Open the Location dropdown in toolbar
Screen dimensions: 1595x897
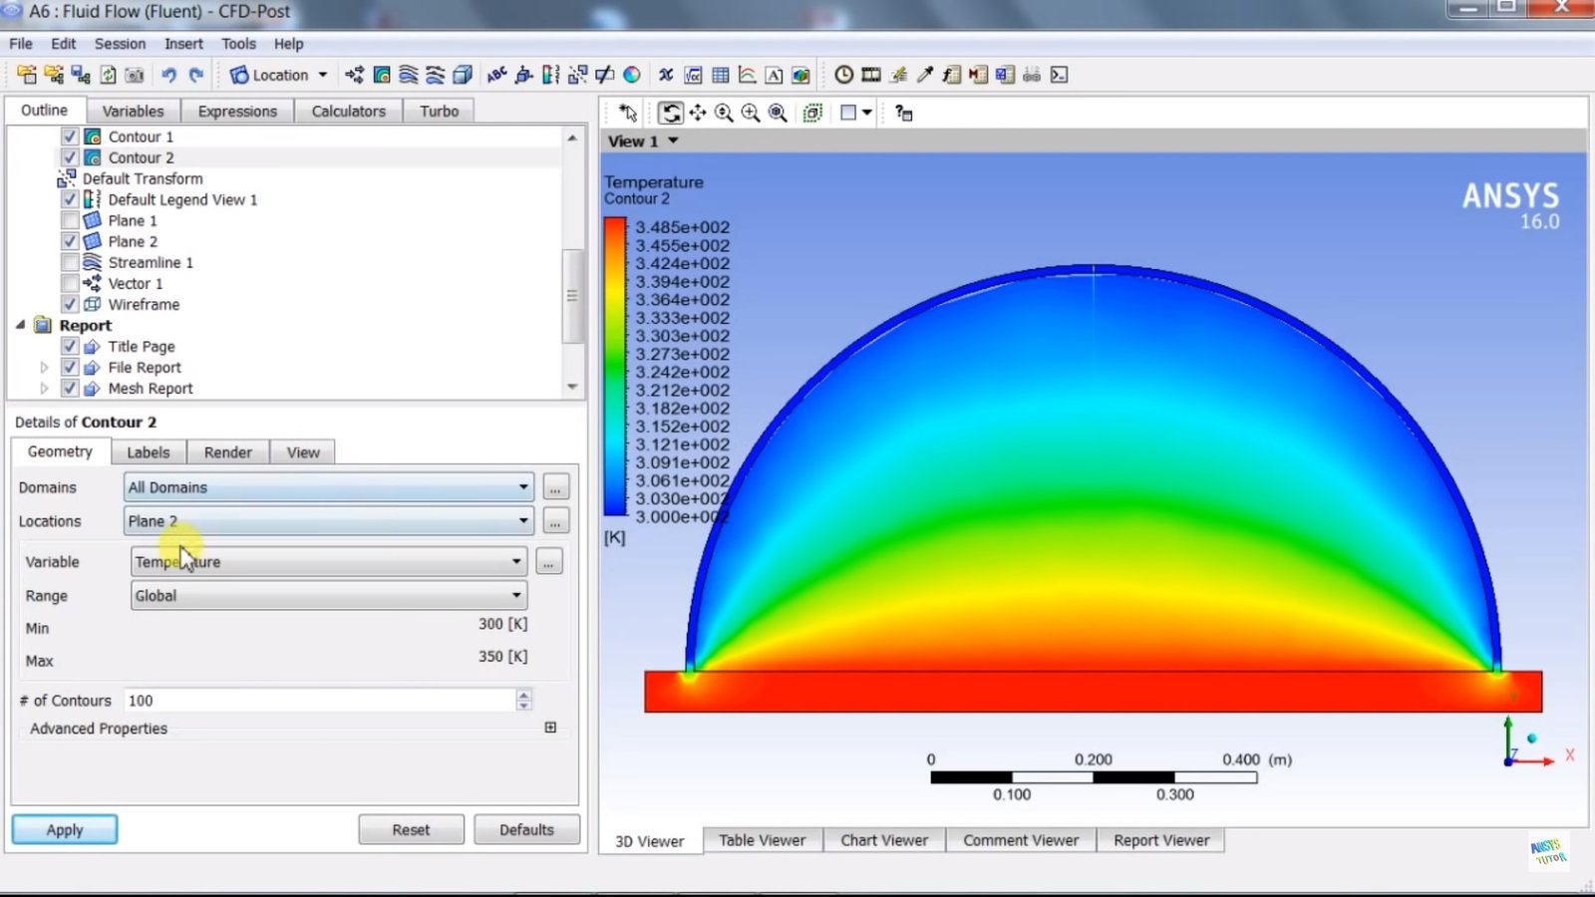coord(279,75)
